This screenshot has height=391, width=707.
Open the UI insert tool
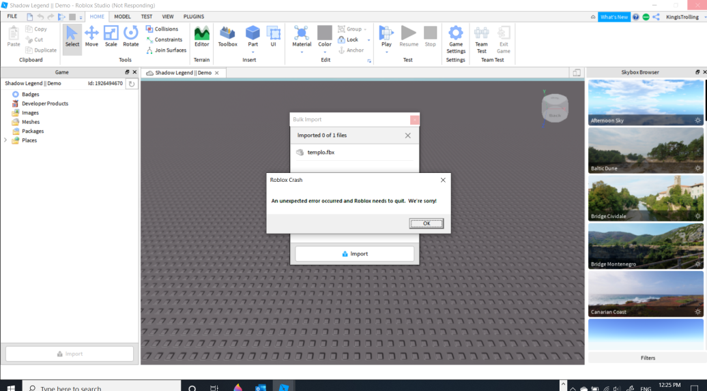click(273, 37)
